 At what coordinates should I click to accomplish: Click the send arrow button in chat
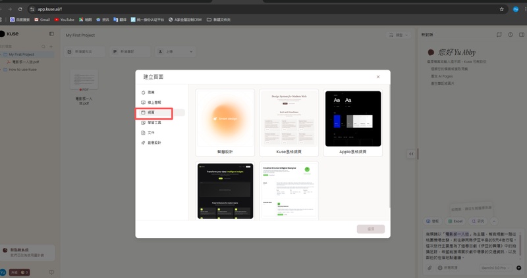tap(518, 268)
